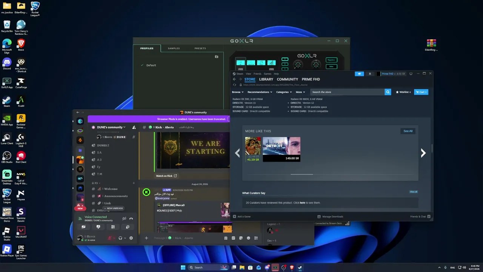Screen dimensions: 483x272
Task: Open Brave browser from the taskbar
Action: click(x=292, y=267)
